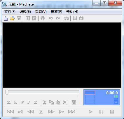
Task: Click the undo arrow icon
Action: tap(51, 18)
